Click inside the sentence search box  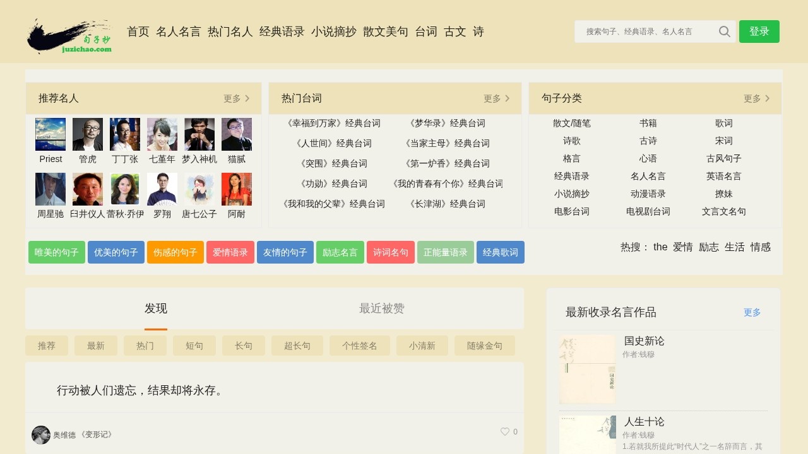[x=644, y=31]
